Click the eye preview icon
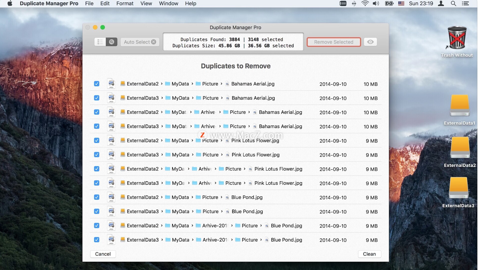The width and height of the screenshot is (480, 270). click(370, 42)
